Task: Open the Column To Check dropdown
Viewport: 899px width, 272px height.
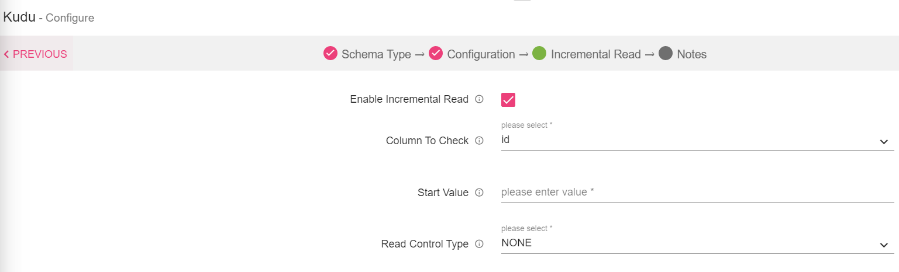Action: coord(690,141)
